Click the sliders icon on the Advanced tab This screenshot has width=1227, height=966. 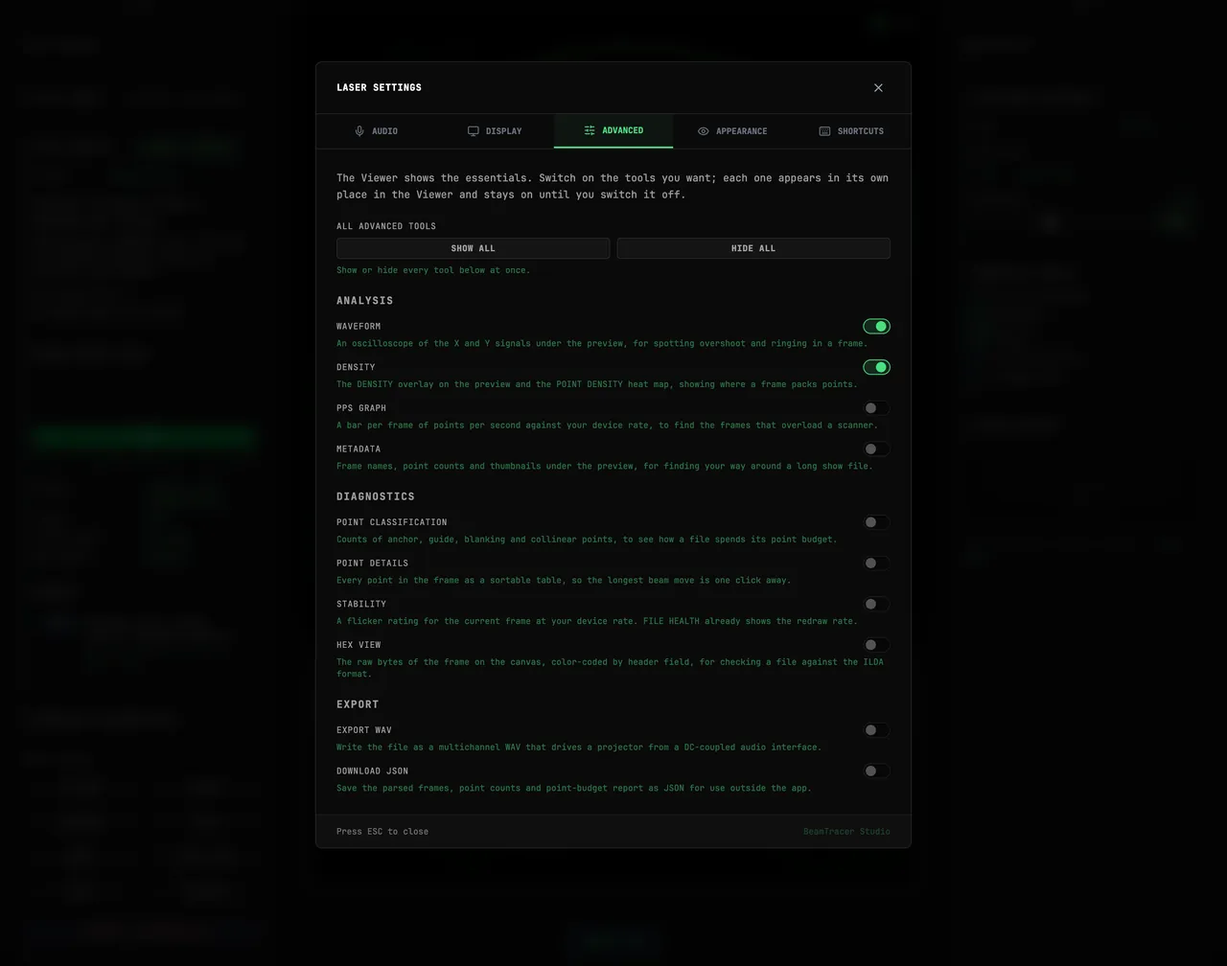590,130
